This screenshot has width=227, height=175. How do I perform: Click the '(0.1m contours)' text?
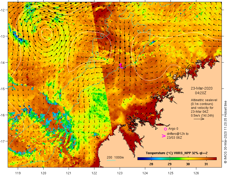click(x=202, y=104)
